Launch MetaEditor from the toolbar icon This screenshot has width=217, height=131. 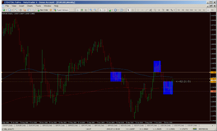[x=51, y=10]
